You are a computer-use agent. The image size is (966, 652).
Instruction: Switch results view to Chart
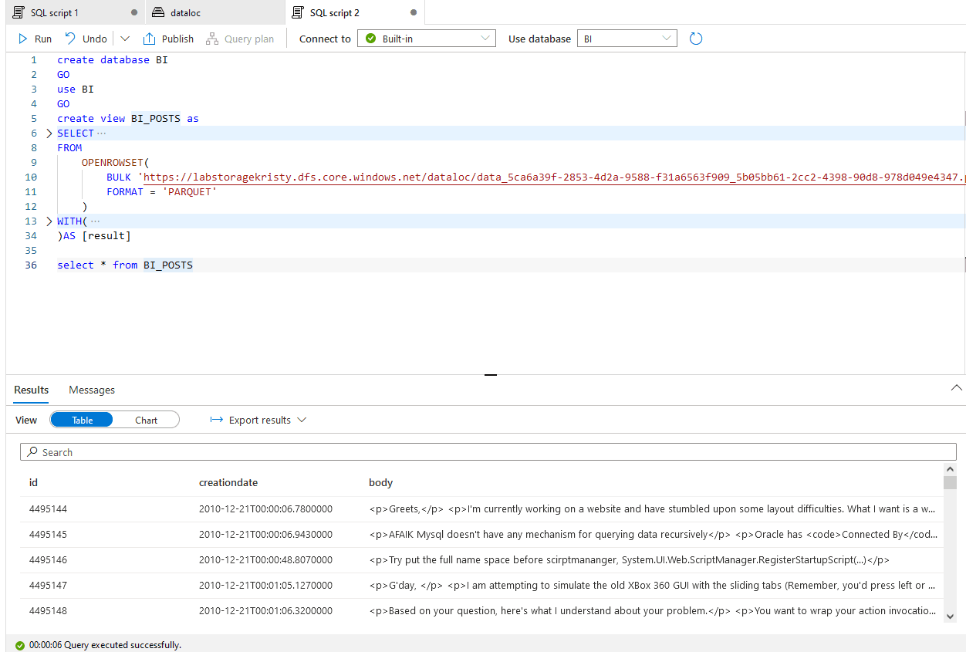(146, 420)
